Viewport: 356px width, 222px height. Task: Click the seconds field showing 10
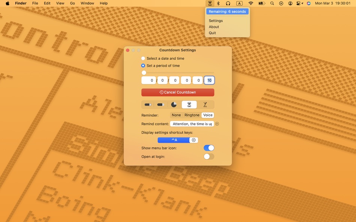coord(209,80)
